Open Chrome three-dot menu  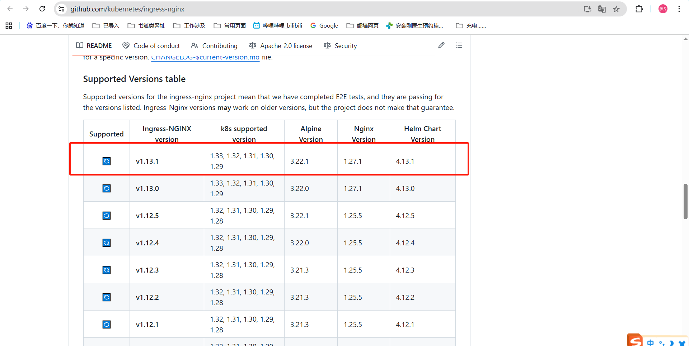(679, 9)
